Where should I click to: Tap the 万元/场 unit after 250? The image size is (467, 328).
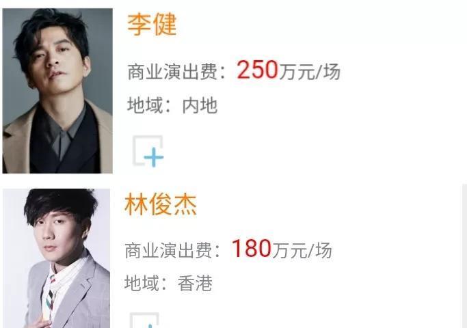(309, 72)
